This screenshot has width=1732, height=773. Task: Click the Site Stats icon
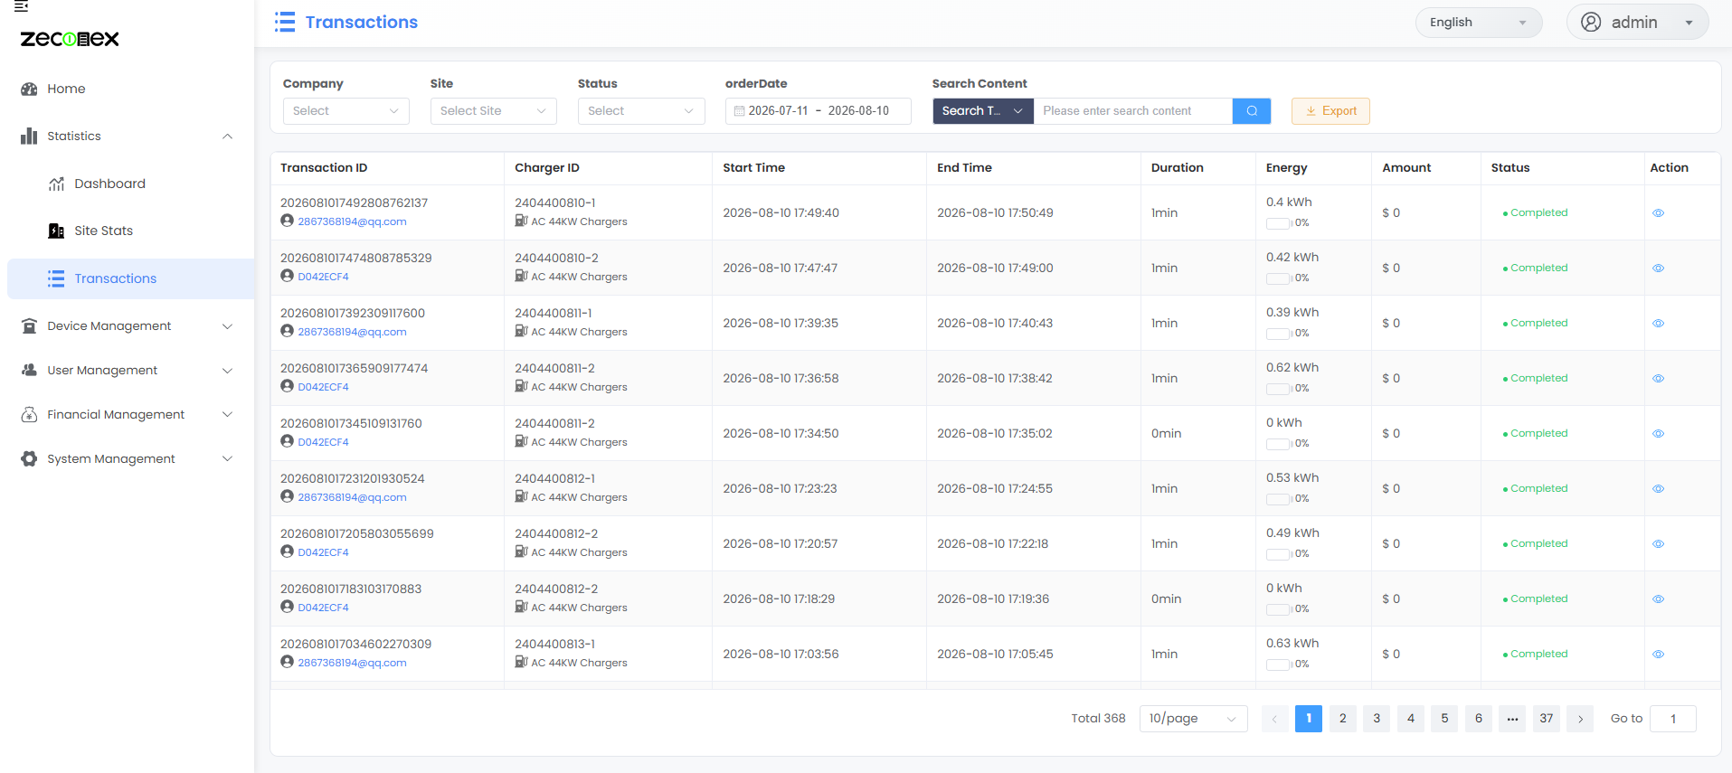(x=56, y=231)
